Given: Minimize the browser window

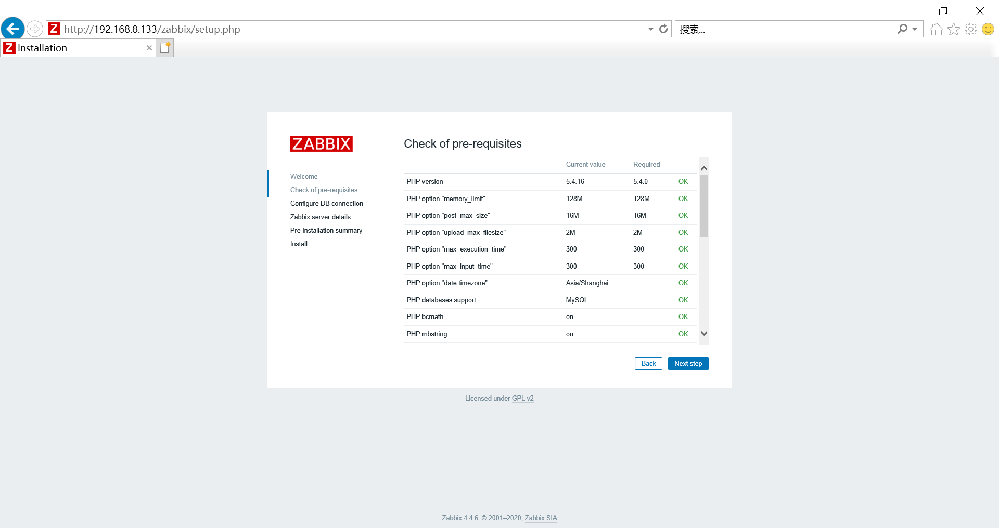Looking at the screenshot, I should [907, 11].
